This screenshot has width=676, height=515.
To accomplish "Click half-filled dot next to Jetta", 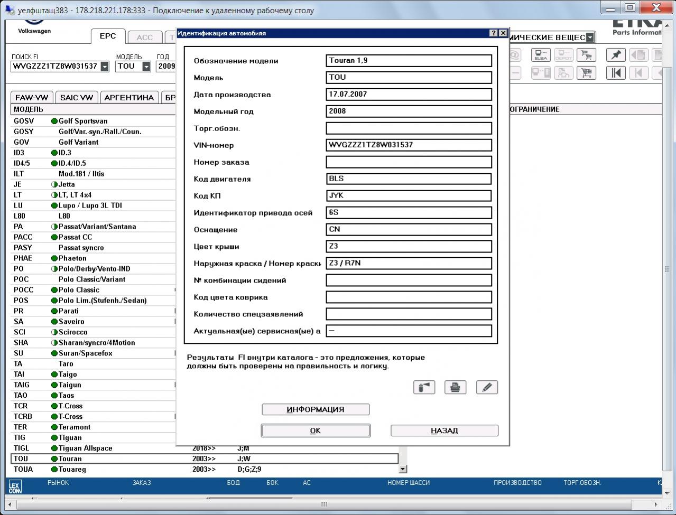I will point(54,184).
